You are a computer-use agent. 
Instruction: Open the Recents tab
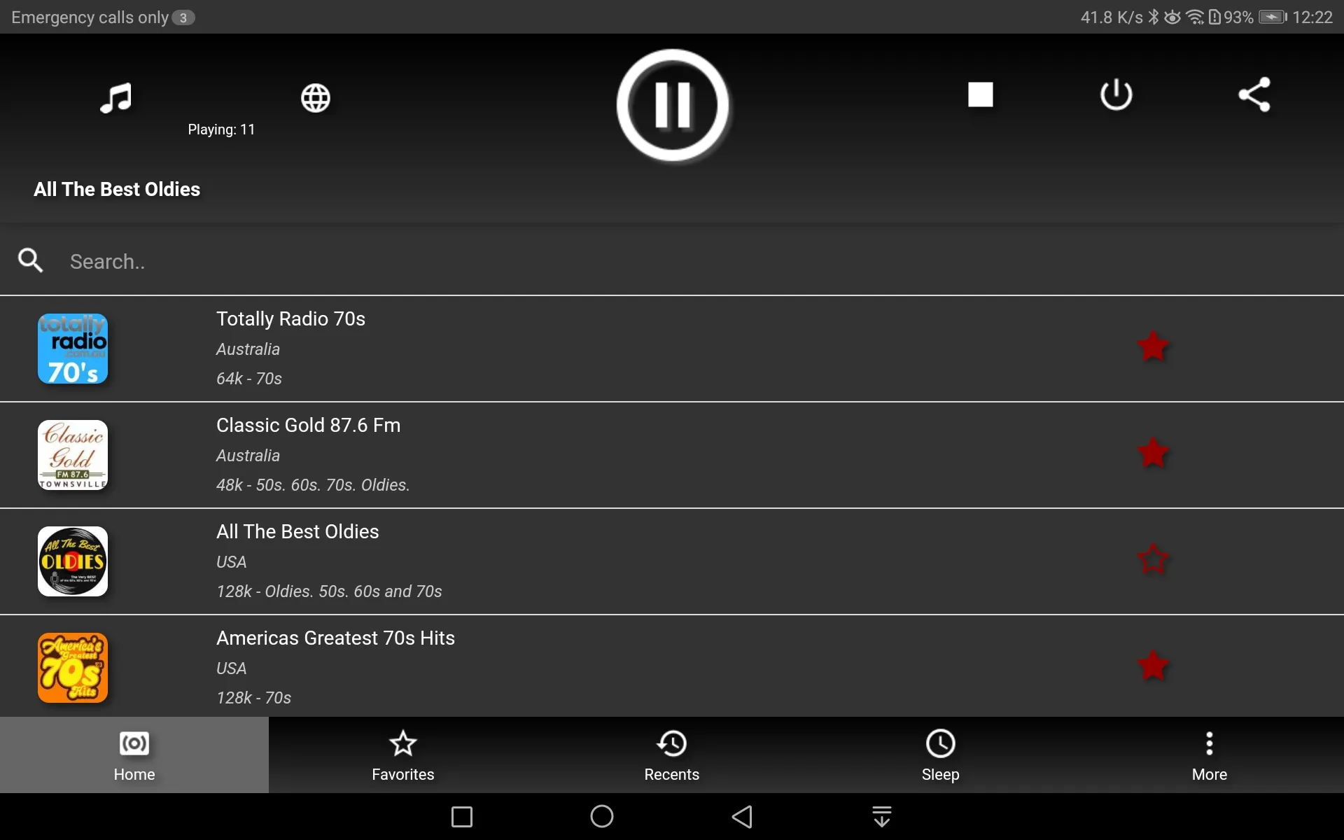click(x=671, y=756)
